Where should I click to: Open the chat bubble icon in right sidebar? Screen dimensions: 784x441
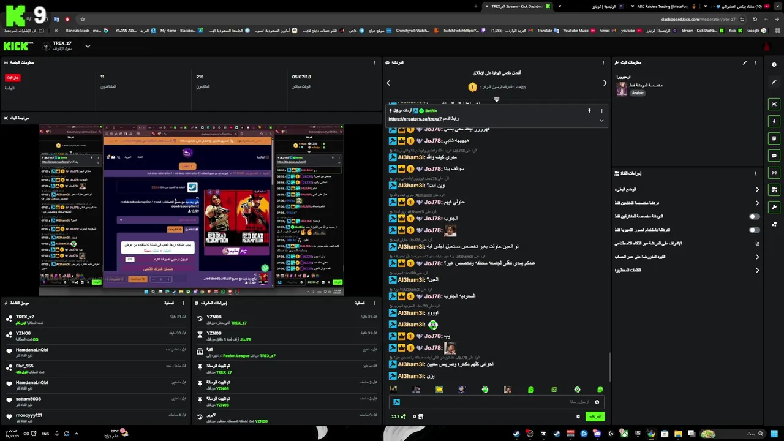tap(774, 156)
